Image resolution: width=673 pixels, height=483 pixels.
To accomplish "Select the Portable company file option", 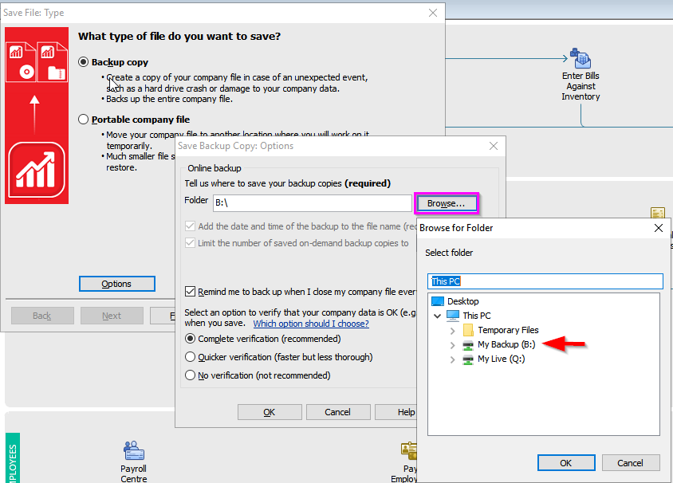I will (x=83, y=120).
